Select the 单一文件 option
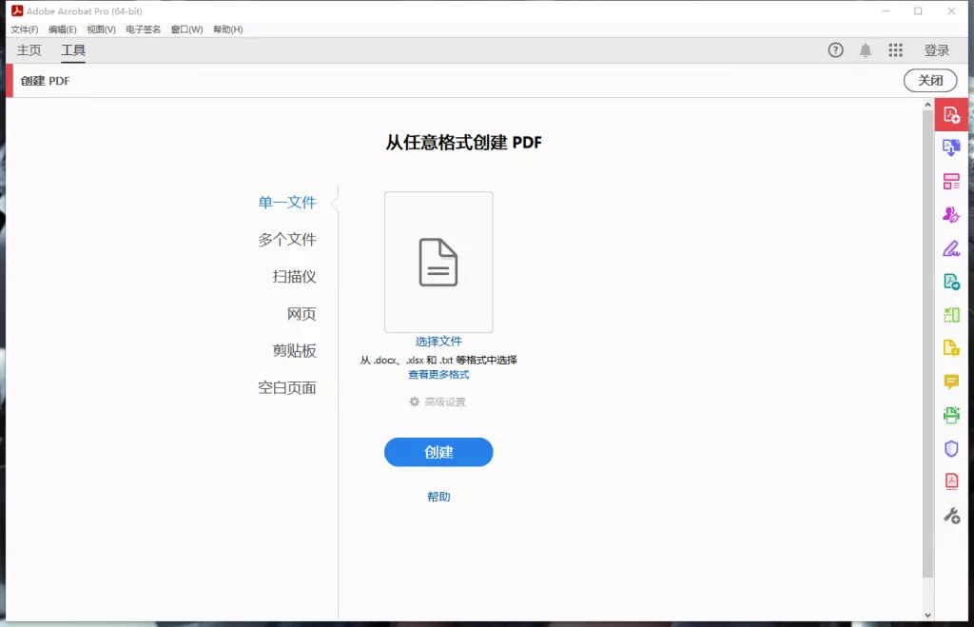Screen dimensions: 974x627 (287, 202)
